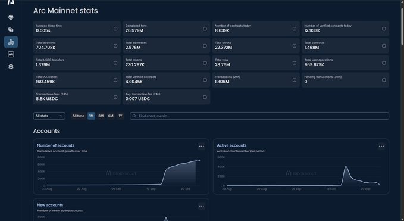Click the 22.372M total blocks value
This screenshot has width=404, height=221.
click(223, 48)
